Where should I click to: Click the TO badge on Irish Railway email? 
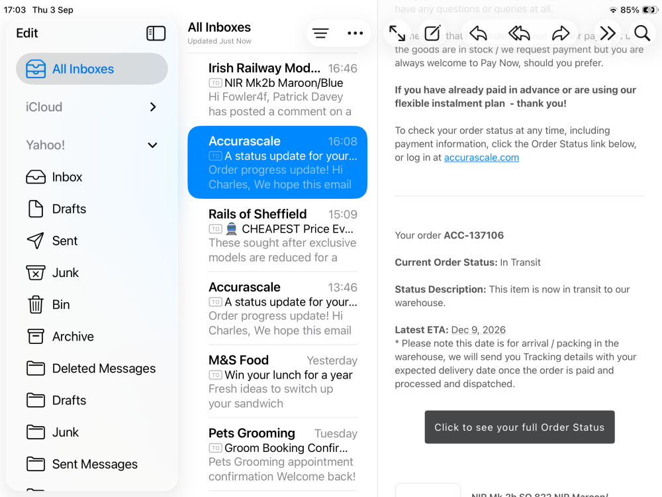(x=215, y=83)
